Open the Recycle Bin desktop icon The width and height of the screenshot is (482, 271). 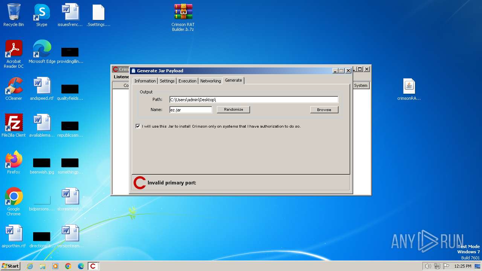pos(14,15)
